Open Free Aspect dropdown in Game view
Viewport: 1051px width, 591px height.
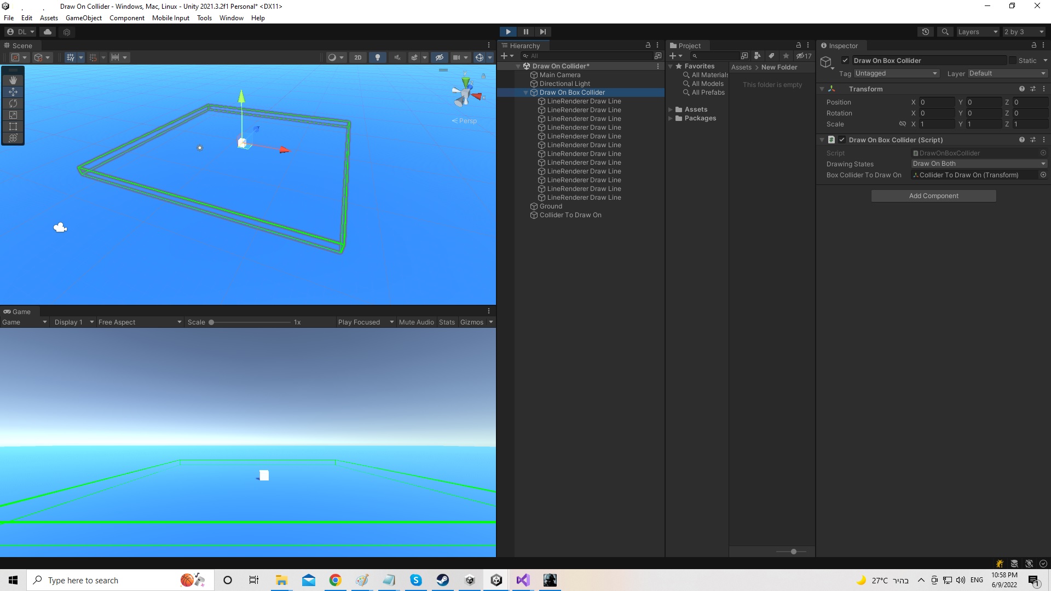pyautogui.click(x=140, y=322)
